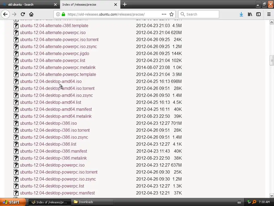The height and width of the screenshot is (206, 274).
Task: Open ubuntu-12.04-alternate-powerpc.list link
Action: click(53, 60)
